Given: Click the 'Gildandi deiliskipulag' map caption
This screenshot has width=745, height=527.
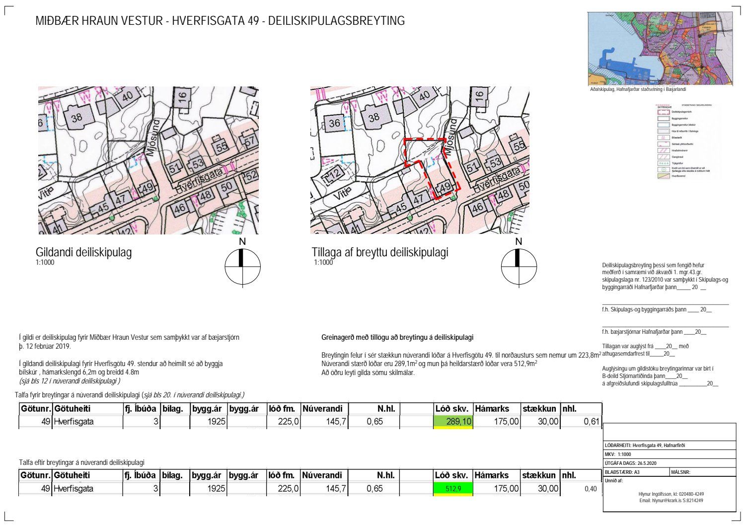Looking at the screenshot, I should (x=83, y=252).
